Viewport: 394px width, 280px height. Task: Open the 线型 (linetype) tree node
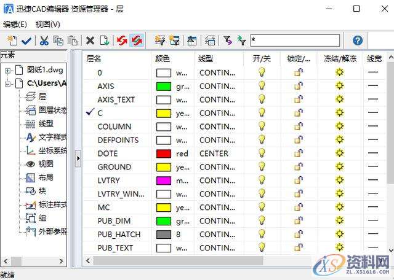tap(46, 123)
